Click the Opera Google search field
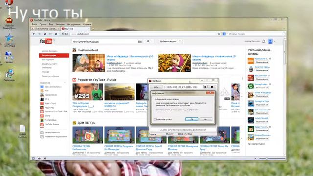 point(256,34)
